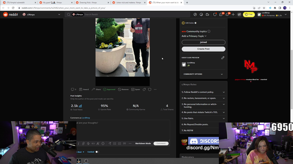Share the post
The image size is (293, 164).
(x=96, y=89)
